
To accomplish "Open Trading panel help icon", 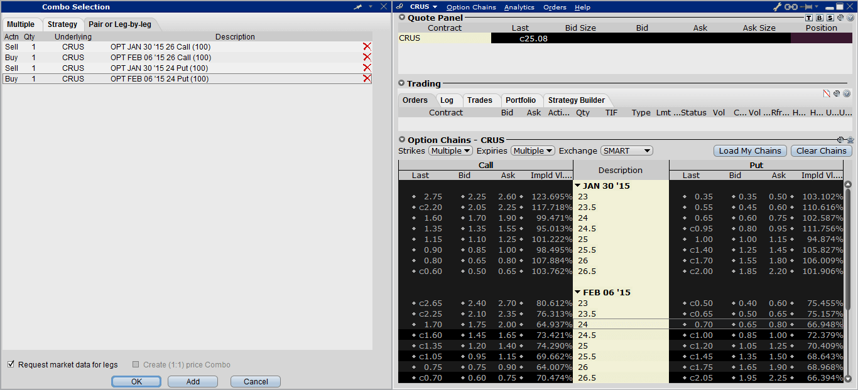I will [x=847, y=93].
